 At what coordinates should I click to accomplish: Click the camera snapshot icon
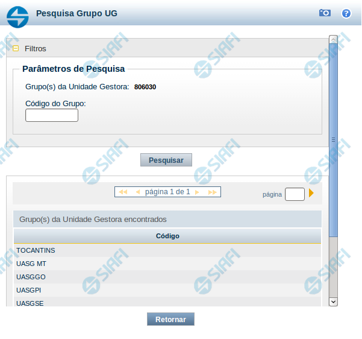tap(325, 13)
